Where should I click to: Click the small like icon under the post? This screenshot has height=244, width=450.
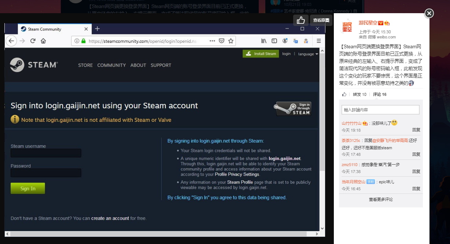pyautogui.click(x=344, y=94)
